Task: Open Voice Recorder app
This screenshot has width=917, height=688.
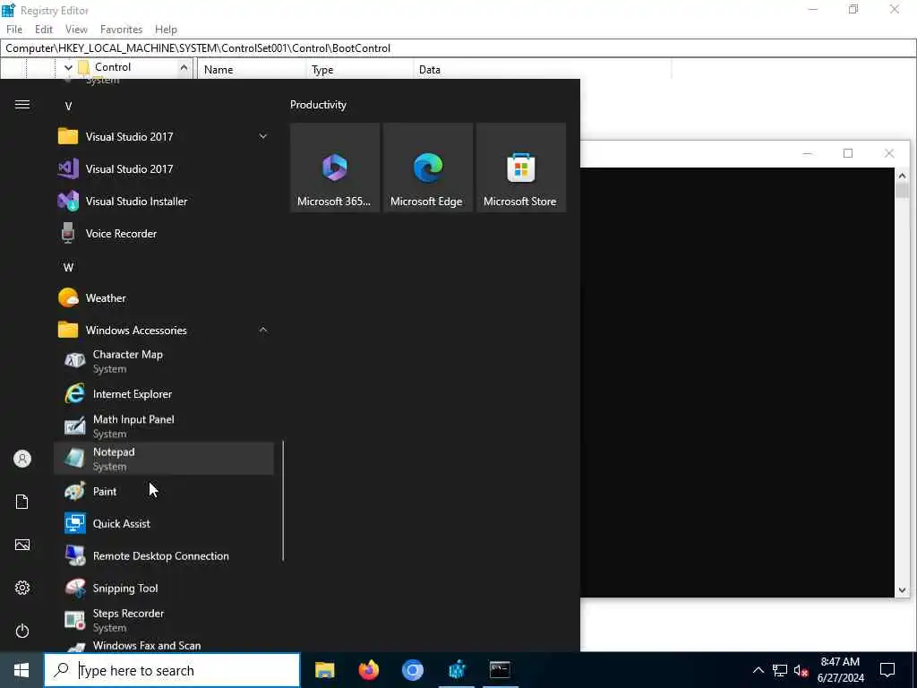Action: tap(164, 234)
